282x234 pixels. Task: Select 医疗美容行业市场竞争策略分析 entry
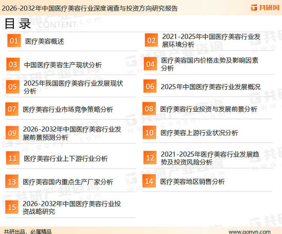(x=68, y=109)
